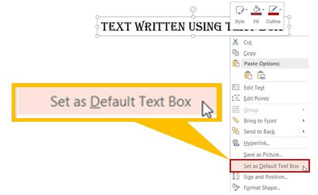Open the Style dropdown arrow
The width and height of the screenshot is (318, 195).
[x=246, y=9]
